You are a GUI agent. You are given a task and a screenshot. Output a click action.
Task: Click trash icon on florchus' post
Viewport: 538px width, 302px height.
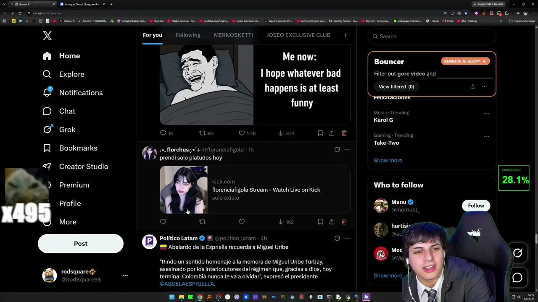(x=344, y=221)
